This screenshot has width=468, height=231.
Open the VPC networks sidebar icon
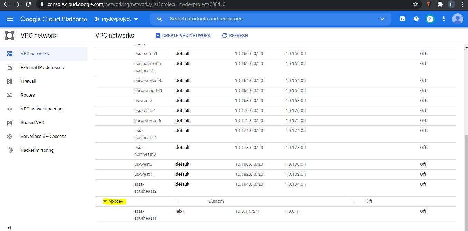tap(10, 53)
